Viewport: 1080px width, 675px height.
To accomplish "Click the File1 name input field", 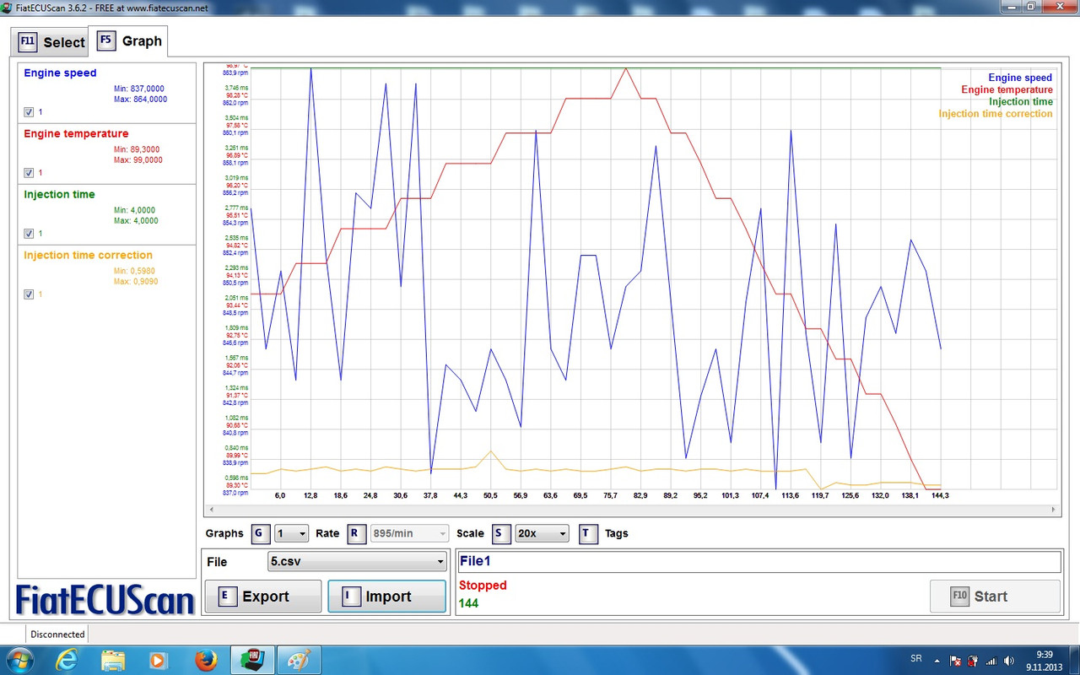I will (759, 561).
